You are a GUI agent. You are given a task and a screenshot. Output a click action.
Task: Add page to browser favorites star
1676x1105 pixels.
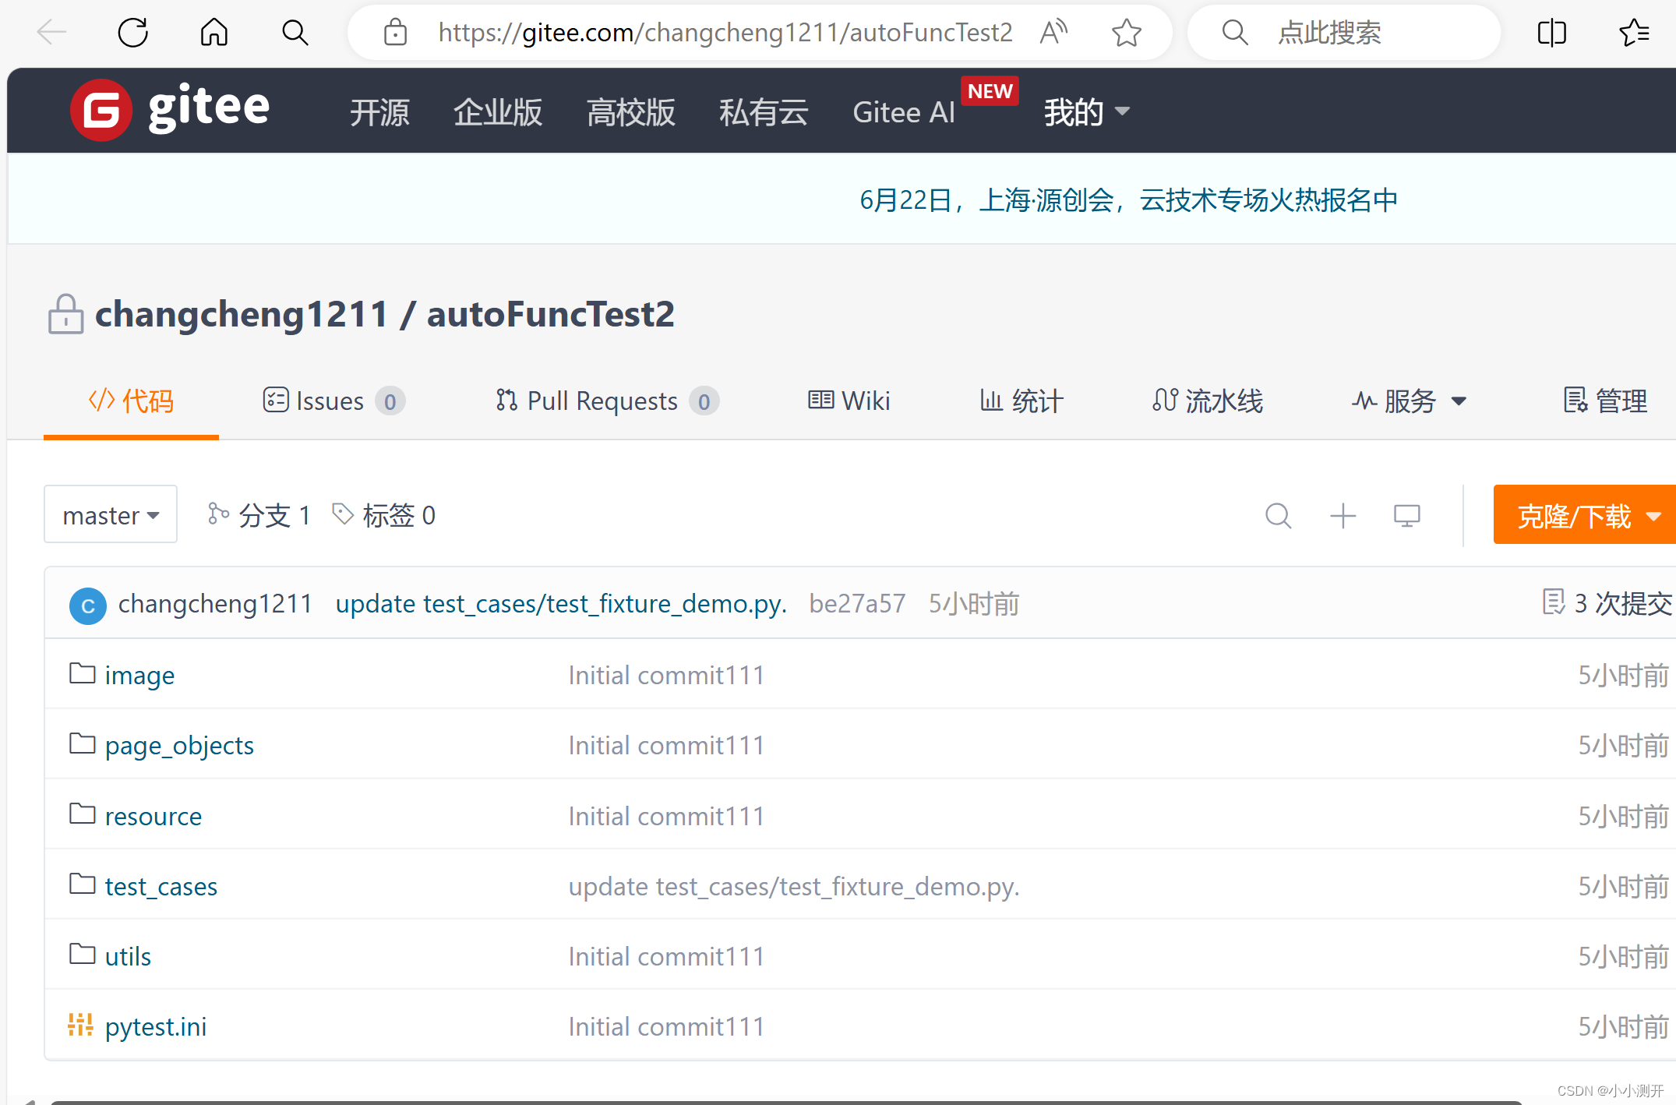1125,33
